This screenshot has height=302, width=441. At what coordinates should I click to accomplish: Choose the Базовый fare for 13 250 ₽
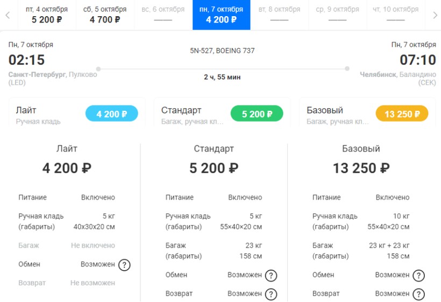(x=402, y=114)
